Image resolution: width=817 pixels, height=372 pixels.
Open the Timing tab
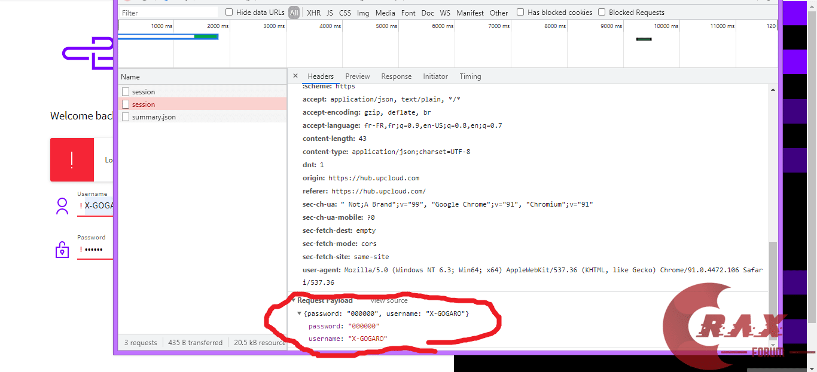click(470, 76)
